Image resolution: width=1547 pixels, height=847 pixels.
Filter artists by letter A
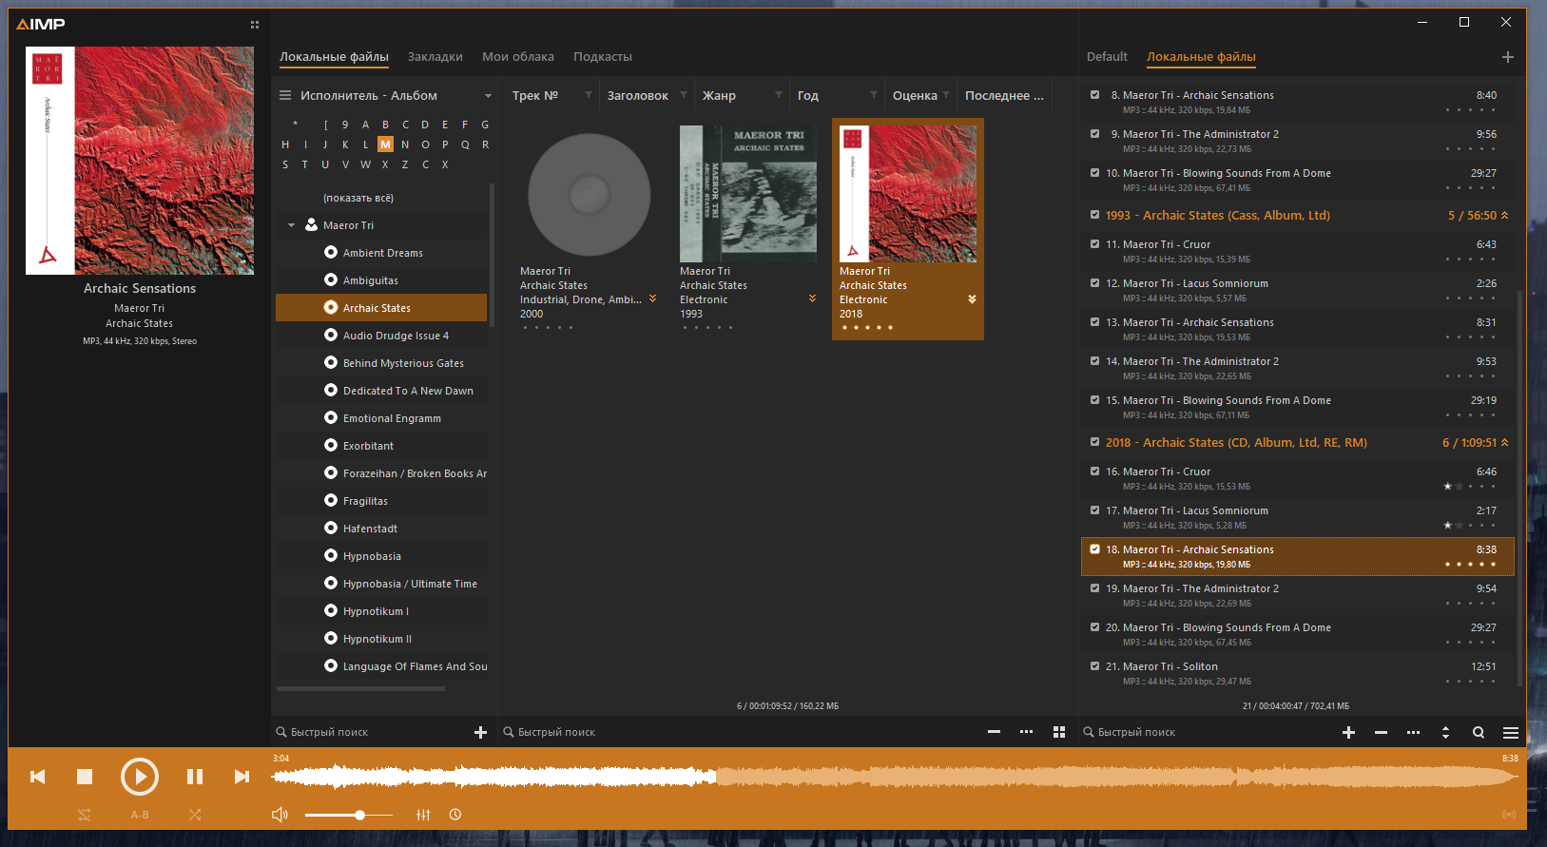pyautogui.click(x=365, y=125)
